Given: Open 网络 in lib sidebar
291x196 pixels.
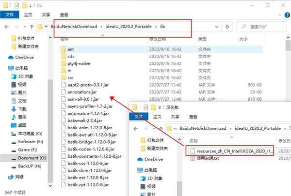Looking at the screenshot, I should click(19, 177).
